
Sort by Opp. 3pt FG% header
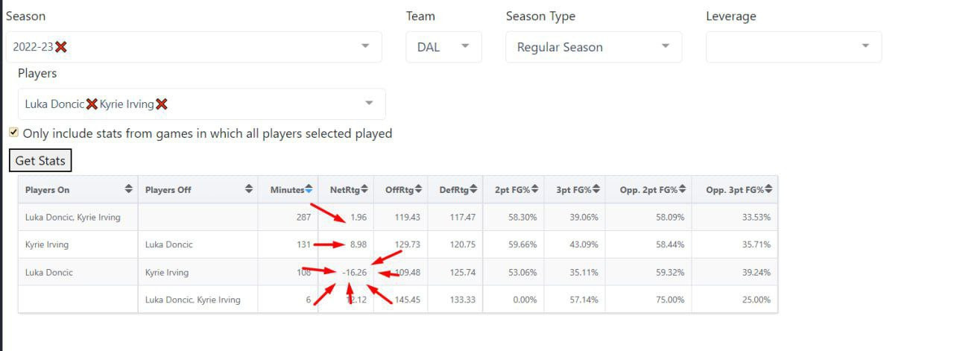pos(736,190)
